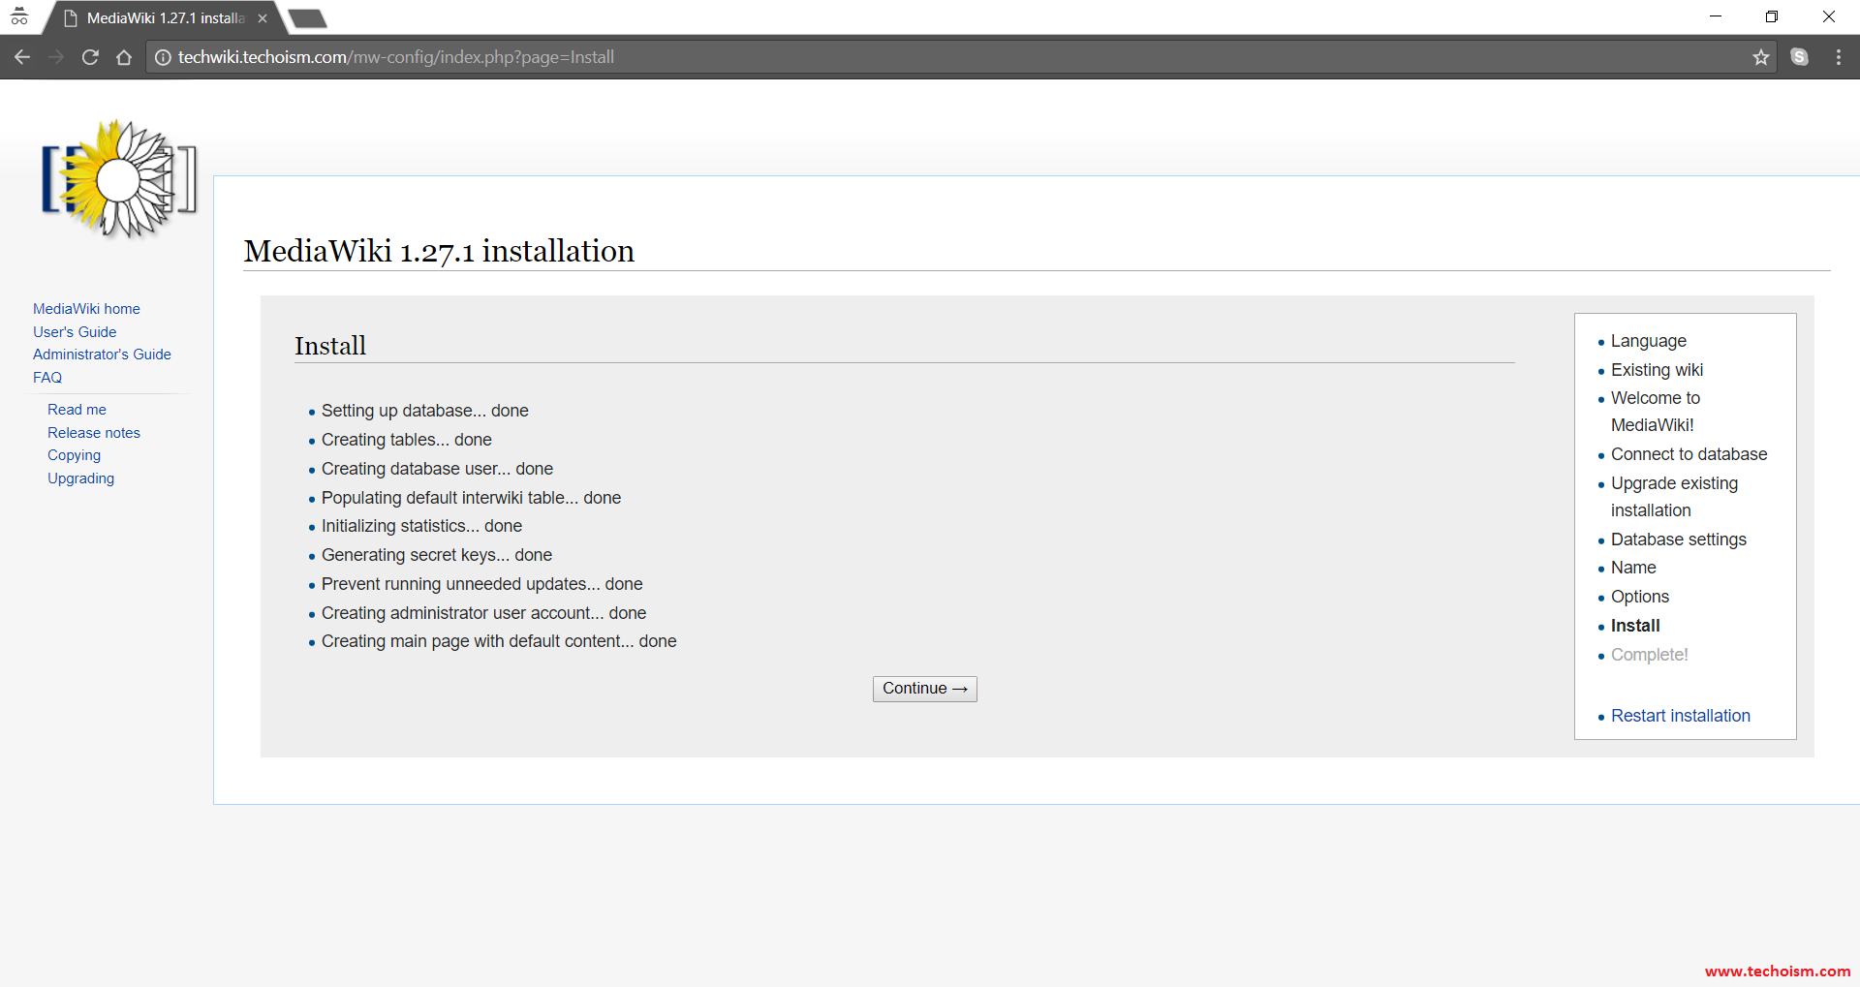Click 'Creating tables... done' line
This screenshot has height=987, width=1860.
(406, 440)
